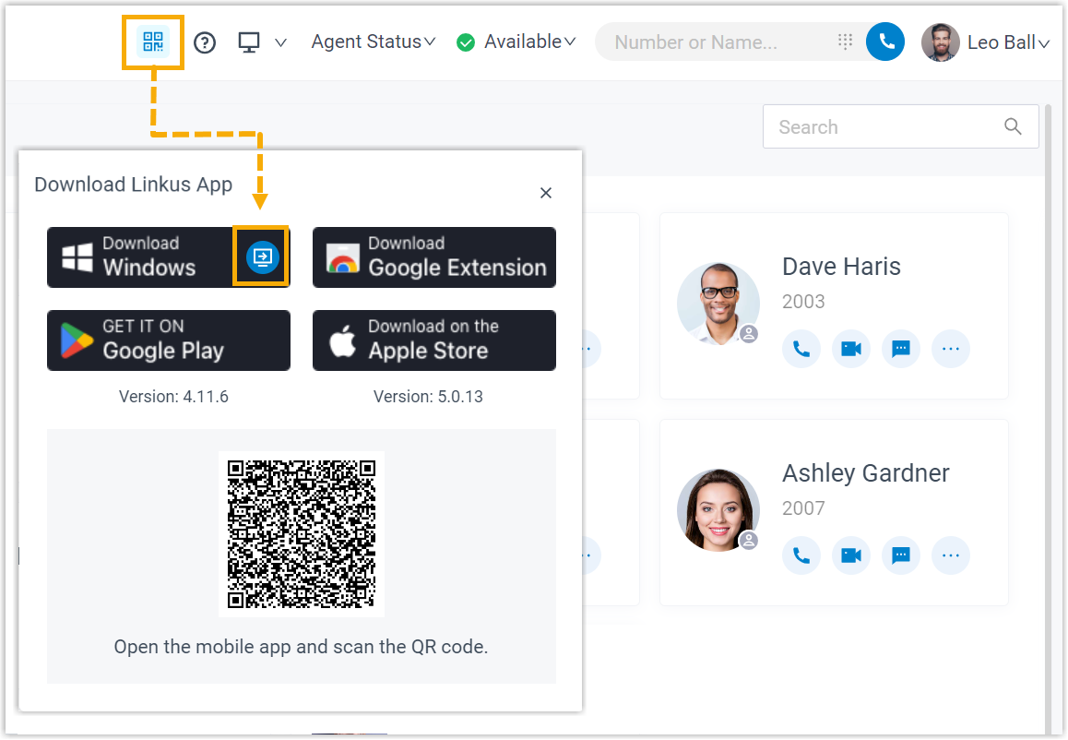Click Get It On Google Play button
The height and width of the screenshot is (740, 1068).
click(169, 340)
